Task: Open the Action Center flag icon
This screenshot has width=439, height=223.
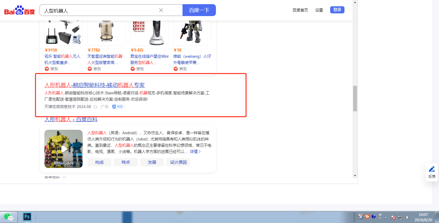Action: 393,217
